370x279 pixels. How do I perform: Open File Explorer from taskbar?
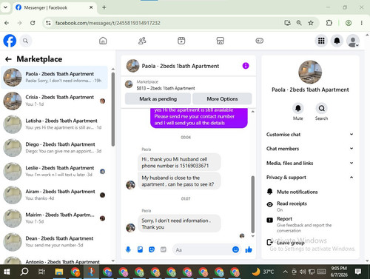tap(59, 272)
